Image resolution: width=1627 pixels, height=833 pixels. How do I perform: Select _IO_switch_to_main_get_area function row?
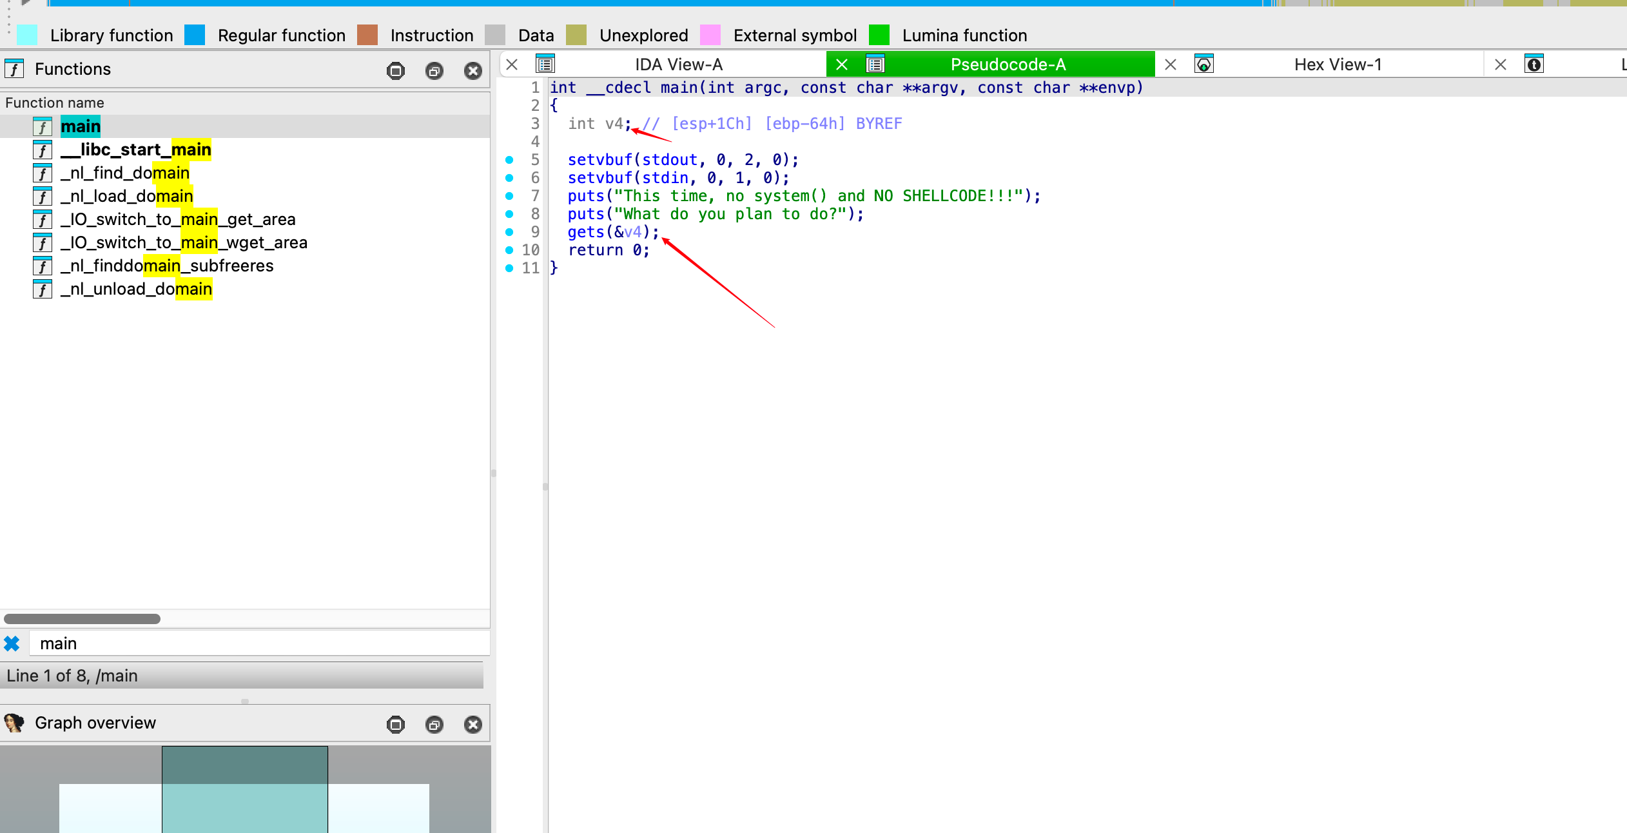[245, 219]
